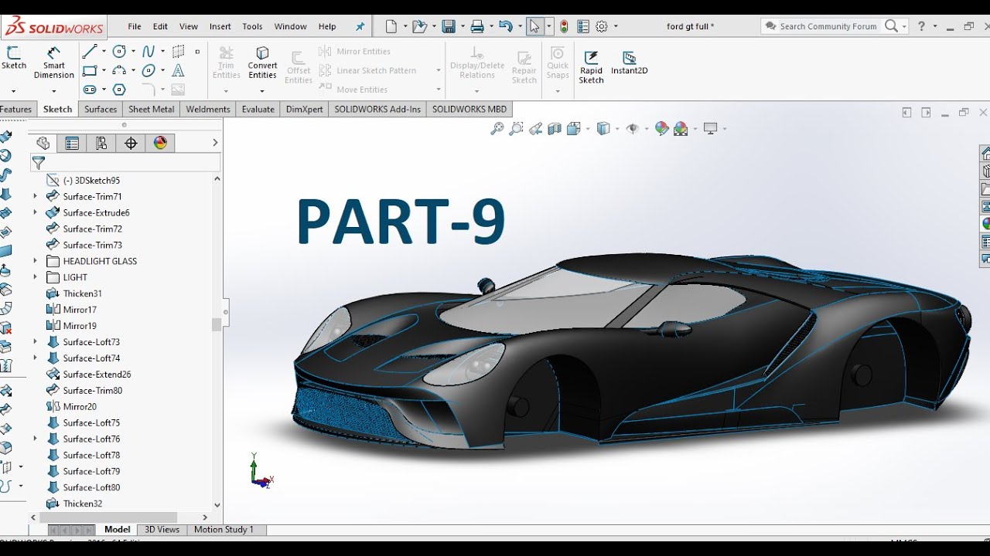Click Zoom to Fit in view toolbar
The height and width of the screenshot is (556, 990).
click(x=497, y=129)
